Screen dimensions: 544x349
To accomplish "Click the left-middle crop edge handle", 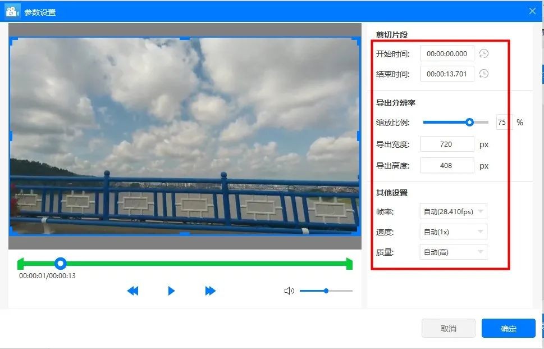I will 11,136.
